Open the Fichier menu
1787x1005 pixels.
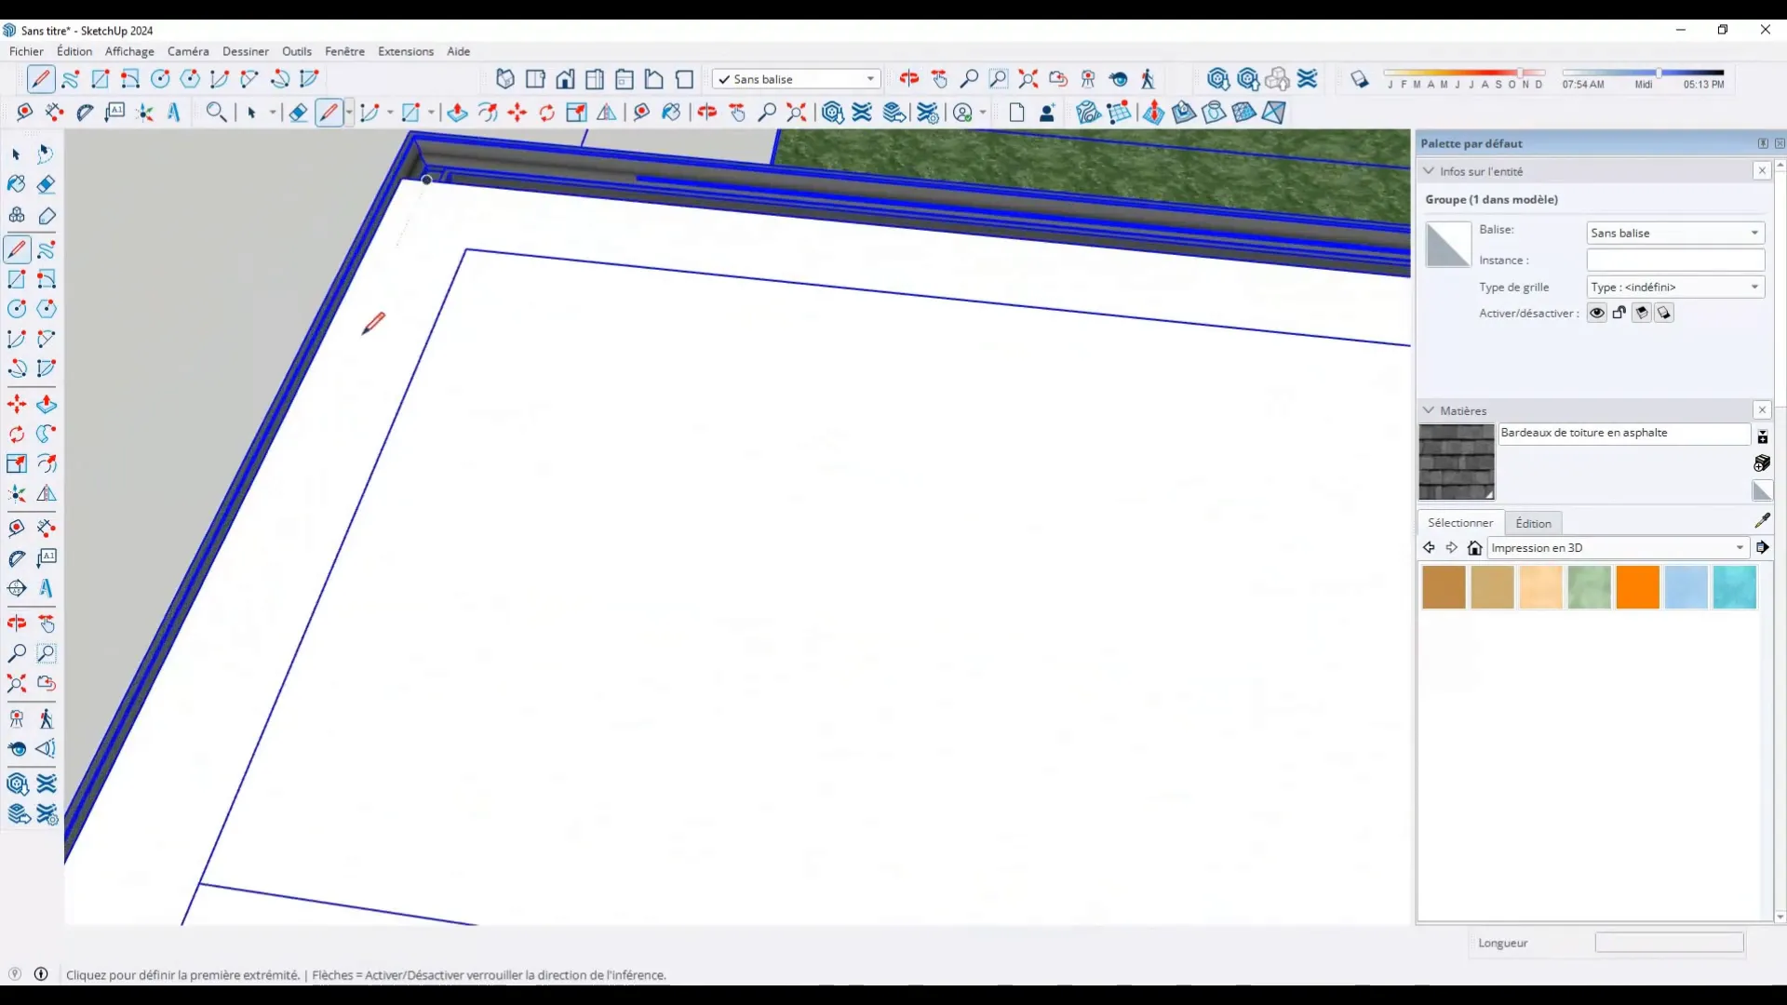point(26,51)
